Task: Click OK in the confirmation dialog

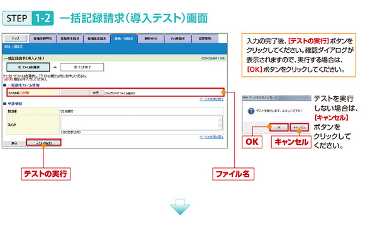Action: (279, 127)
